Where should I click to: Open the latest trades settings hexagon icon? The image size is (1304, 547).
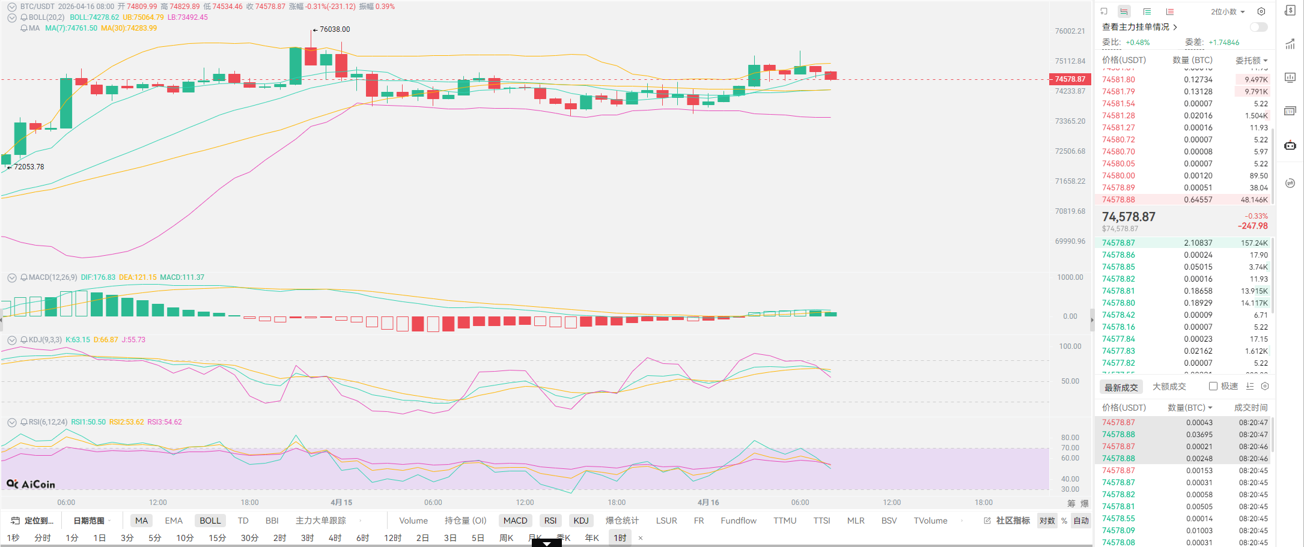point(1265,386)
